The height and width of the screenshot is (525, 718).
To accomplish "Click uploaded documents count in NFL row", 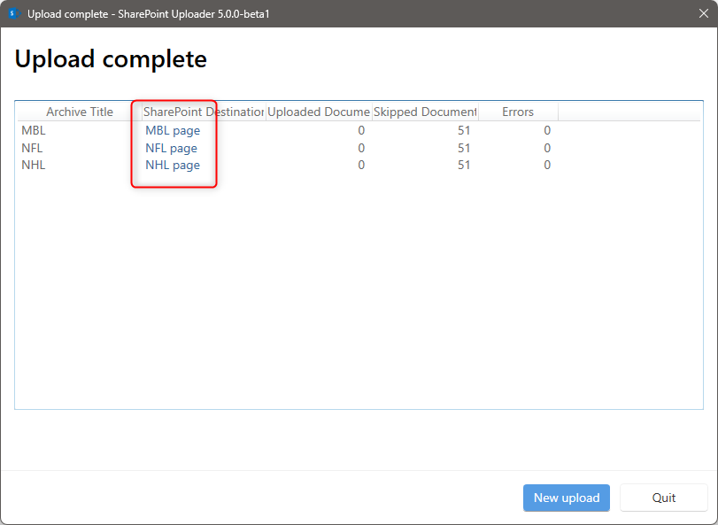I will (x=361, y=148).
